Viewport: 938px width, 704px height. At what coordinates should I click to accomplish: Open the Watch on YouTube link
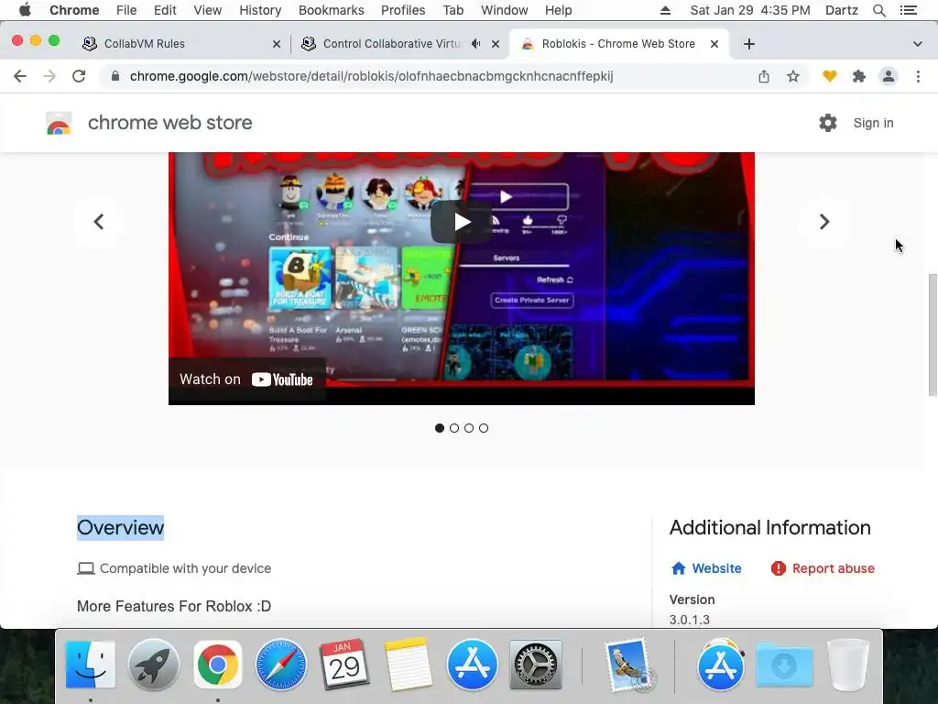click(246, 379)
